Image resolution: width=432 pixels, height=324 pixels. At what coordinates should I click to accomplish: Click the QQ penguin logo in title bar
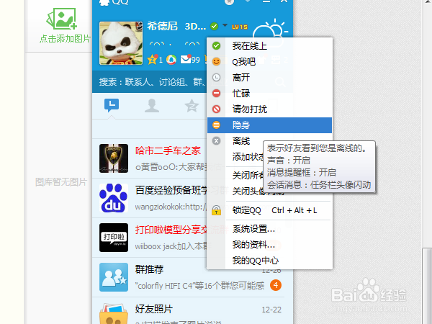(104, 2)
